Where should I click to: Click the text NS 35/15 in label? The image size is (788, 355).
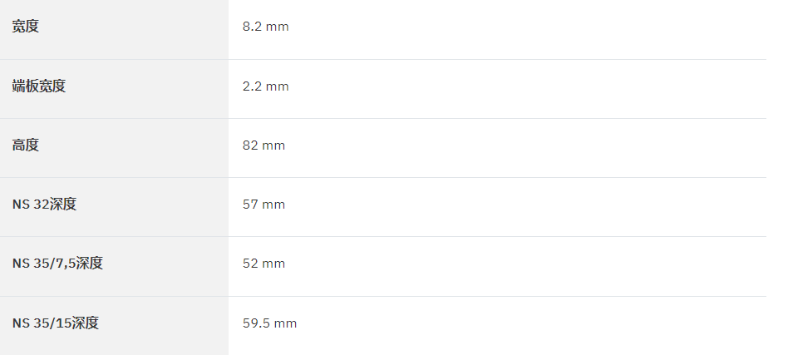(x=42, y=323)
